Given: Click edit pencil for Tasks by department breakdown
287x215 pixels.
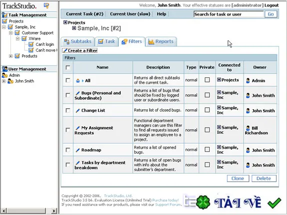Looking at the screenshot, I should 77,163.
